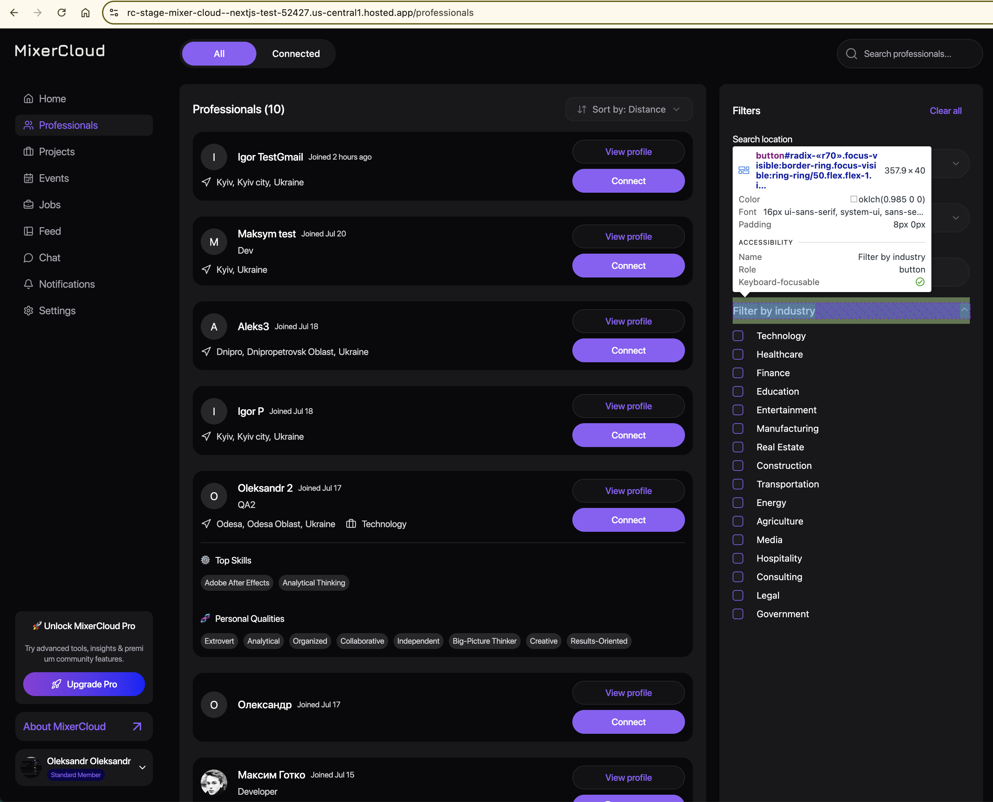Viewport: 993px width, 802px height.
Task: Enable the Healthcare industry filter
Action: tap(738, 354)
